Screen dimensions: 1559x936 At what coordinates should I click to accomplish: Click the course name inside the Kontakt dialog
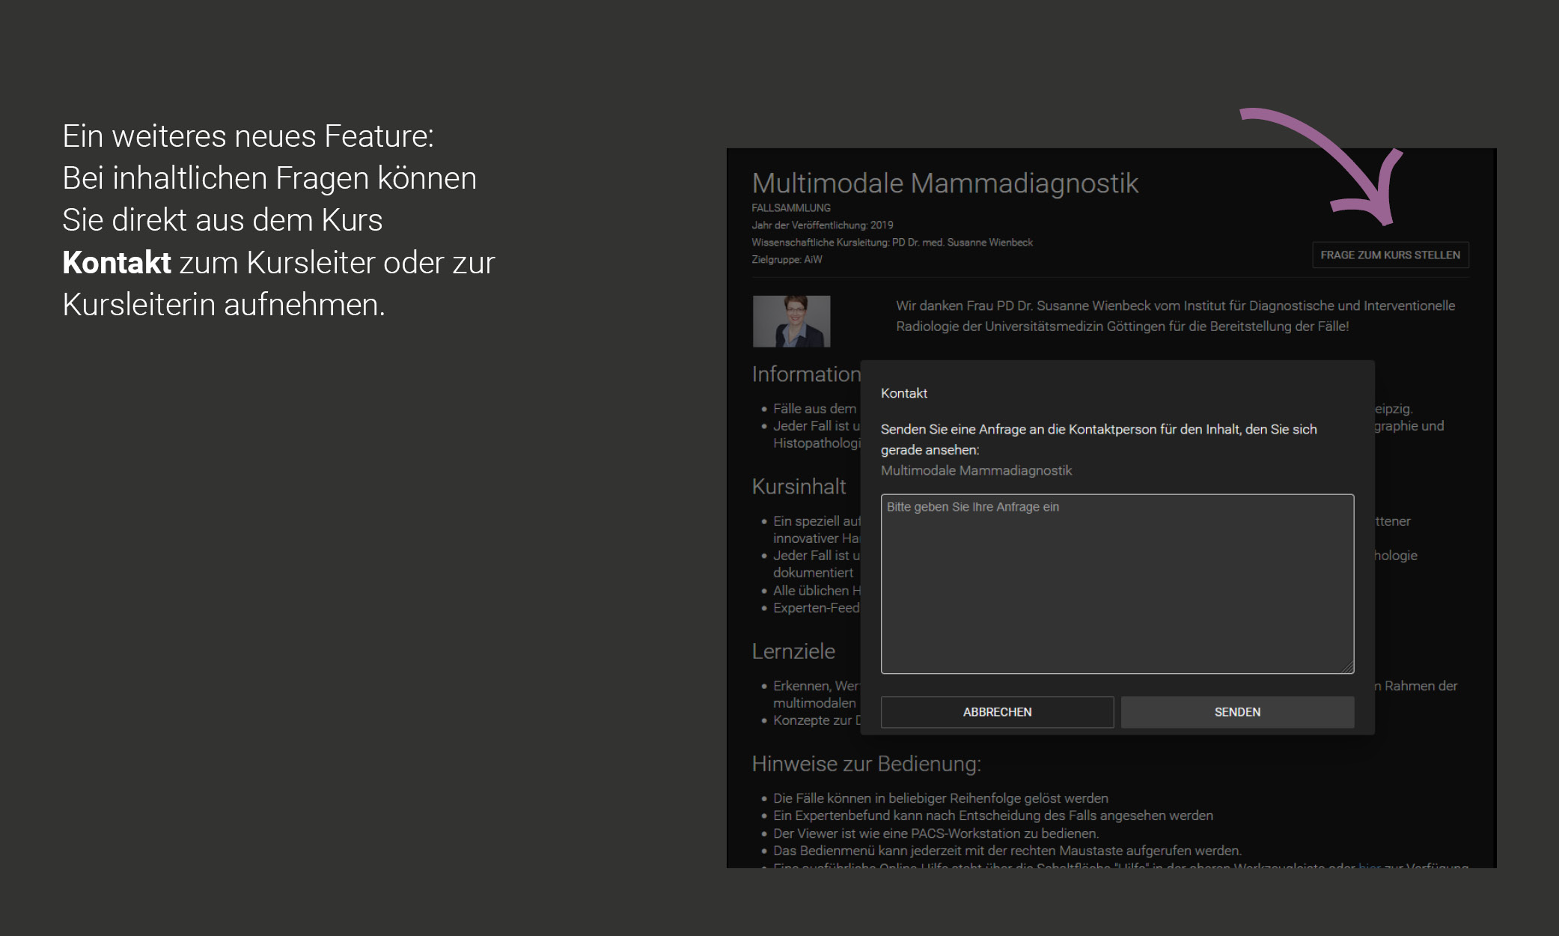pos(976,471)
